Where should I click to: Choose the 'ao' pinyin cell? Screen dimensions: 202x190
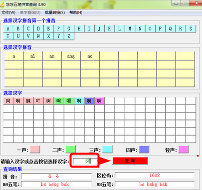pos(90,56)
